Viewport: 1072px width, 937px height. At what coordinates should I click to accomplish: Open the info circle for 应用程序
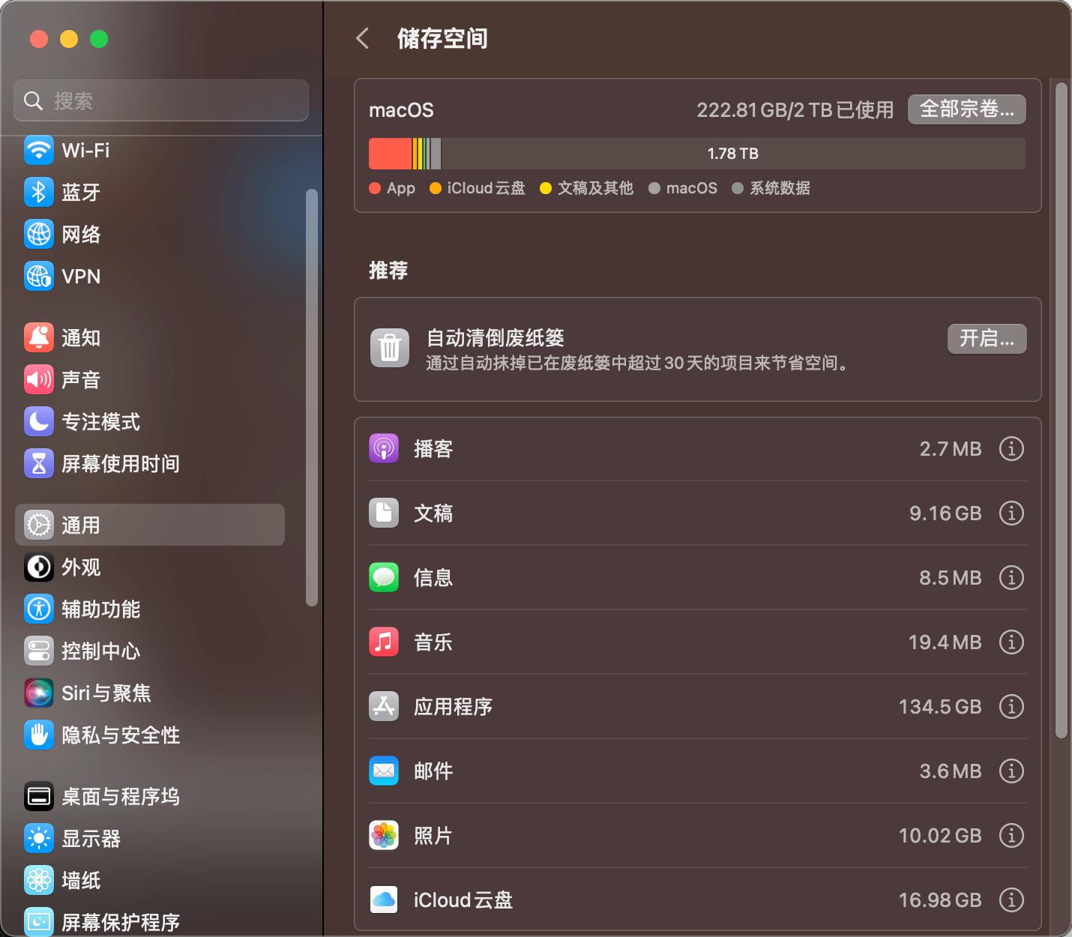1011,706
